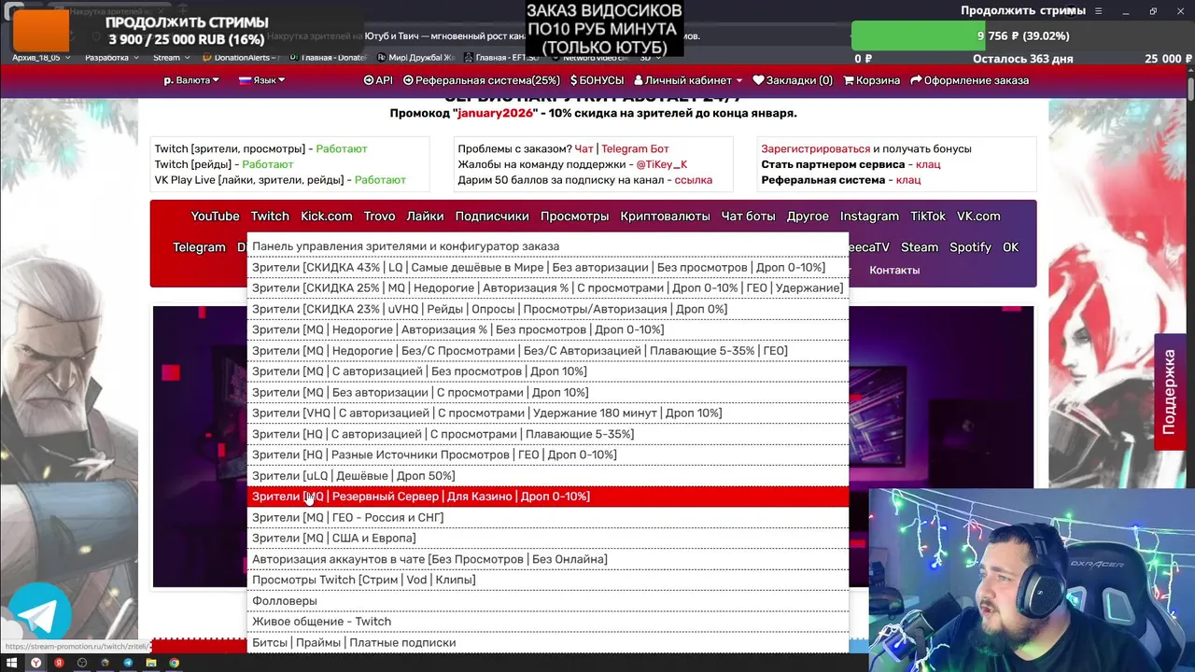Open Trovo category in navigation
Viewport: 1195px width, 672px height.
379,216
